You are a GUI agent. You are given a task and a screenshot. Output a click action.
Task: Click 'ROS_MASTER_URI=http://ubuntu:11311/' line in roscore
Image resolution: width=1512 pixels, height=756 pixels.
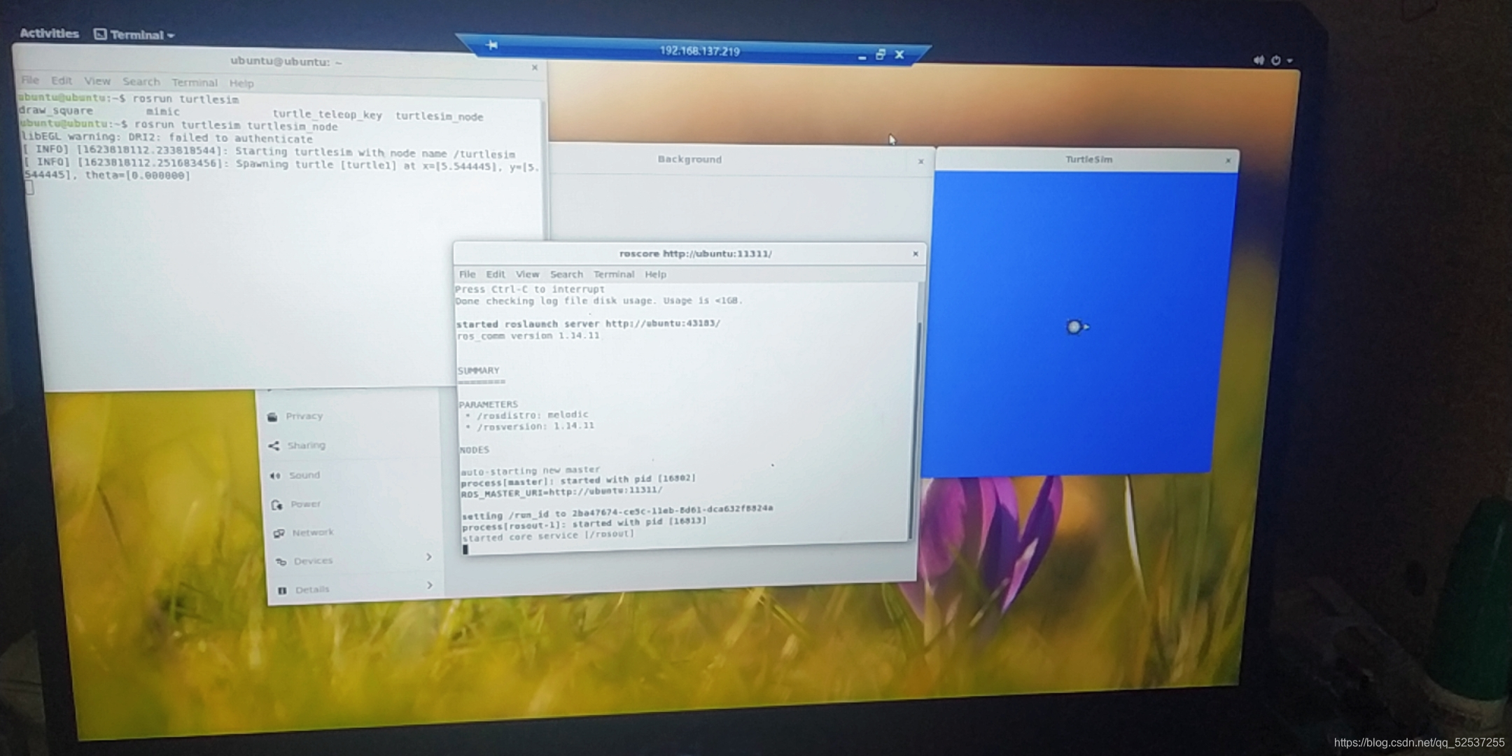[561, 492]
